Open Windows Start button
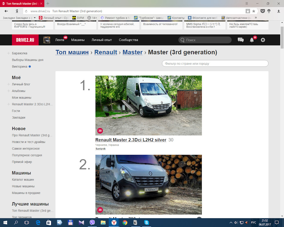 click(x=5, y=223)
